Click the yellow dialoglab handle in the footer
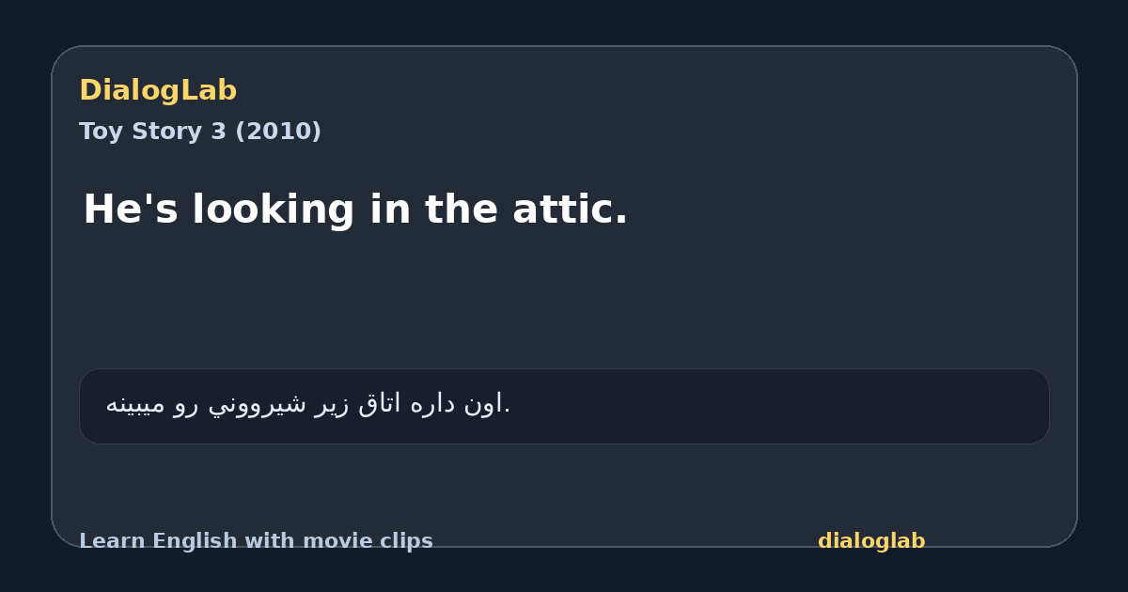This screenshot has height=592, width=1128. (x=871, y=541)
